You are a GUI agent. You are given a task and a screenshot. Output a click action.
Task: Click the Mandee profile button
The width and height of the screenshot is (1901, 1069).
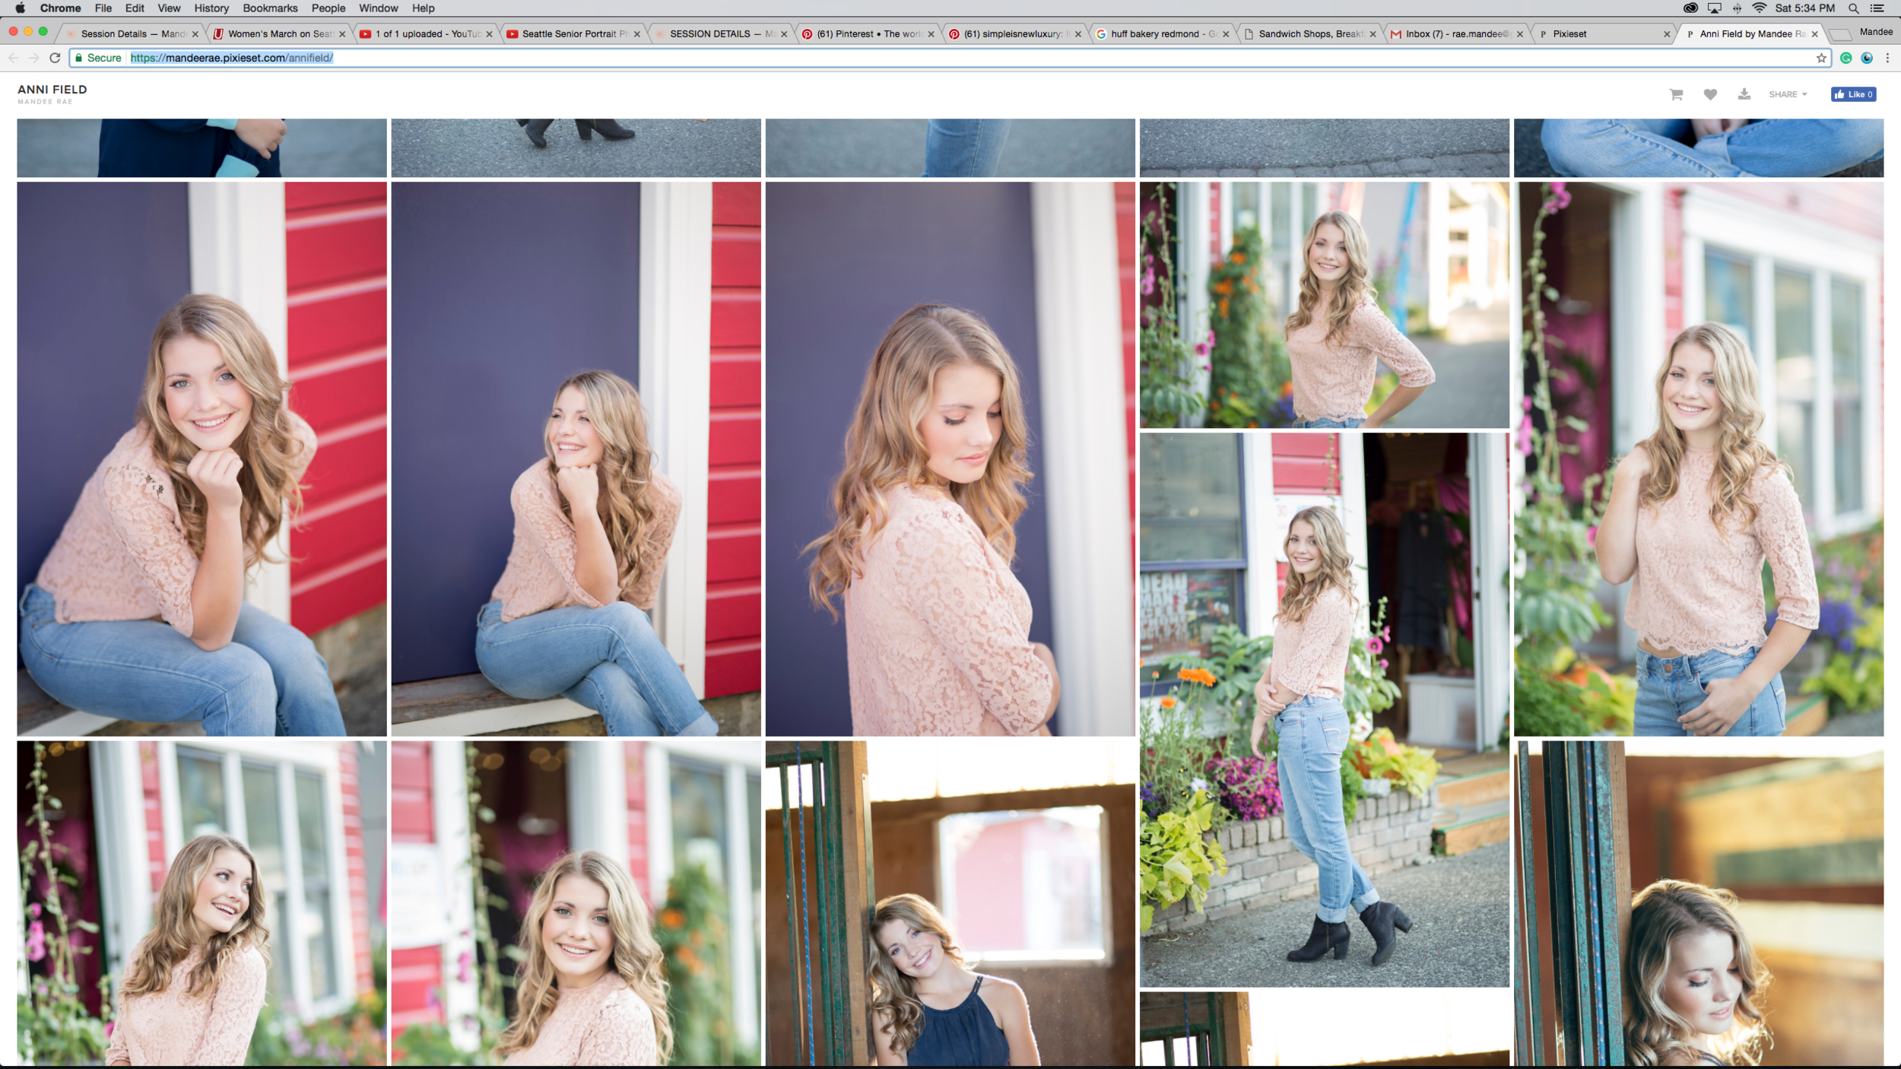pyautogui.click(x=1875, y=32)
